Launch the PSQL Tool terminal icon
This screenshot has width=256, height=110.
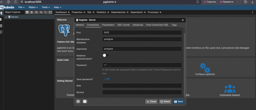tap(50, 12)
